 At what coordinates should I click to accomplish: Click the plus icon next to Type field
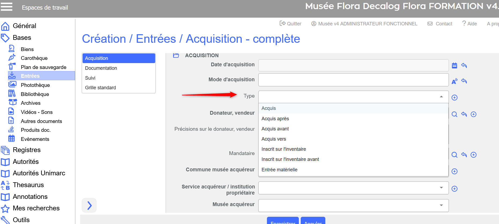[455, 98]
